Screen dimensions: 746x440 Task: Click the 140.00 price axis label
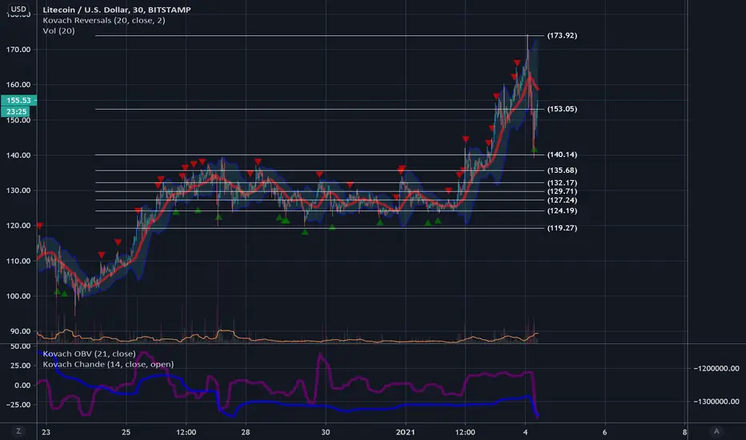tap(18, 155)
